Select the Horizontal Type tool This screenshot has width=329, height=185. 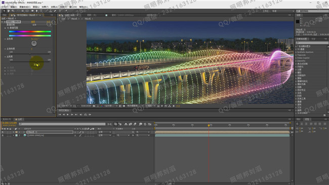tap(41, 11)
